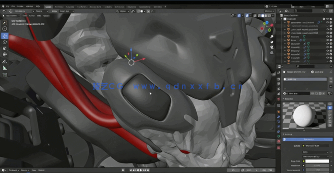Image resolution: width=334 pixels, height=173 pixels.
Task: Open the Scene properties tab
Action: click(x=279, y=94)
